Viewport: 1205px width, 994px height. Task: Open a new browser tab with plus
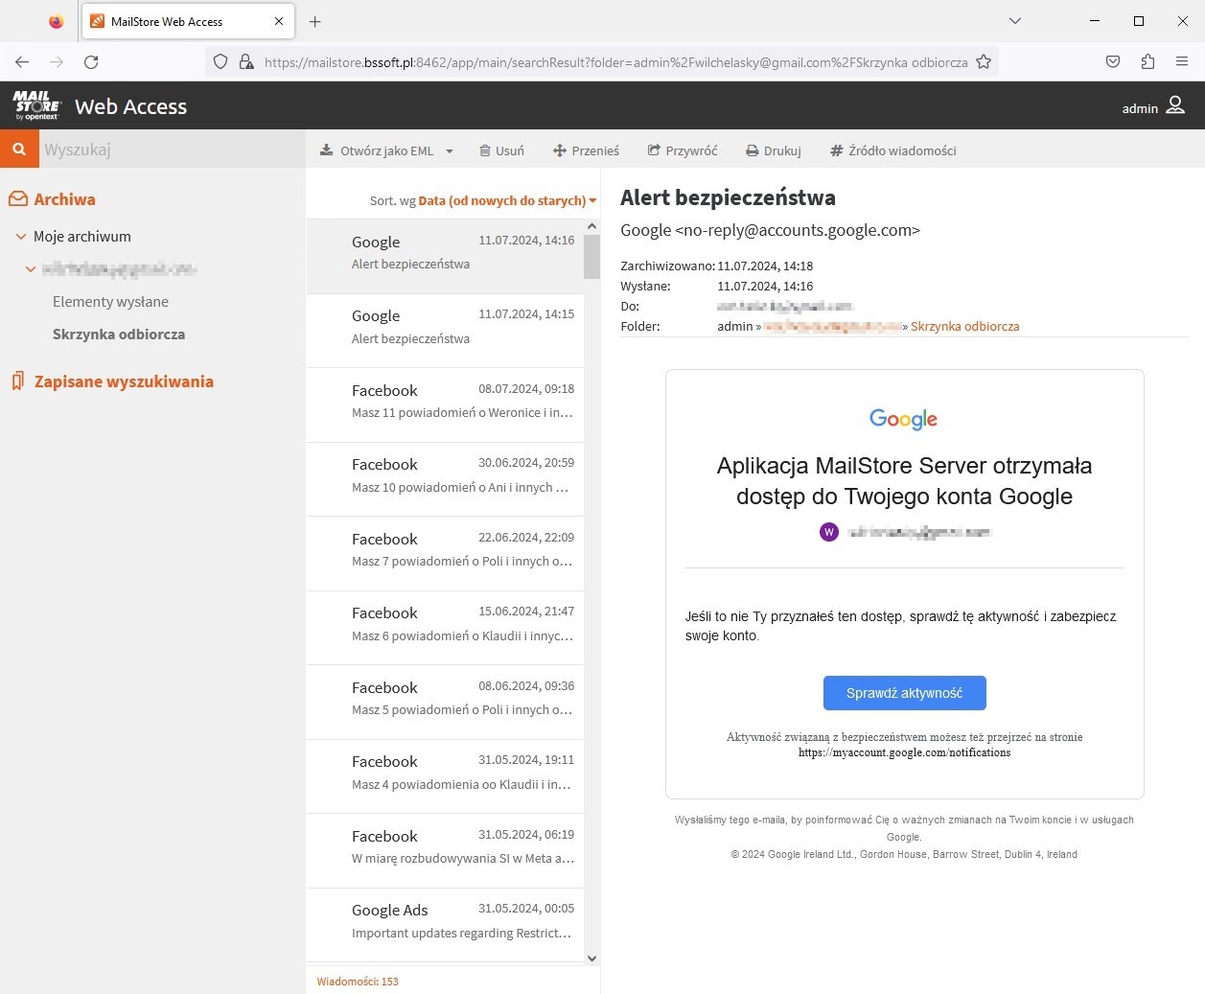pyautogui.click(x=315, y=21)
